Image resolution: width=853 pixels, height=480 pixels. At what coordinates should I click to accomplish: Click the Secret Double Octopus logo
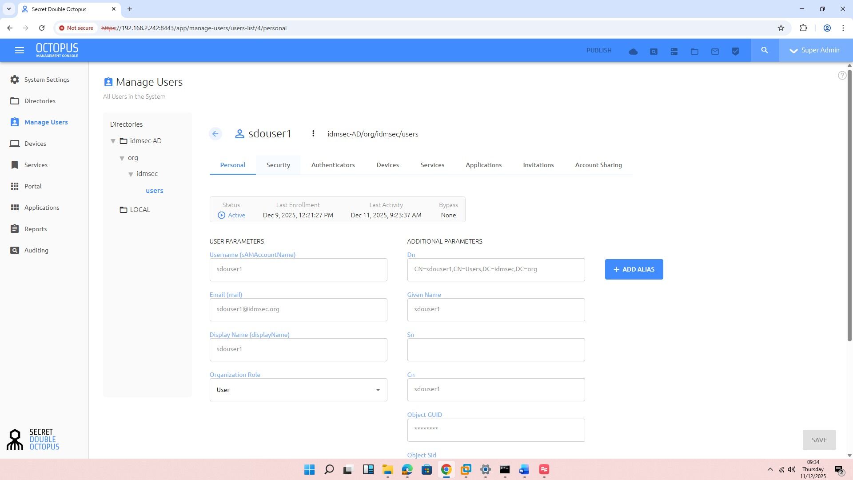[x=33, y=440]
